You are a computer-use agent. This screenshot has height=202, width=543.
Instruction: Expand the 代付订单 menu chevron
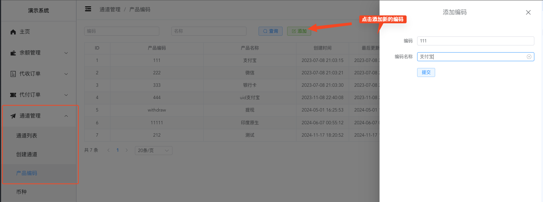click(66, 95)
